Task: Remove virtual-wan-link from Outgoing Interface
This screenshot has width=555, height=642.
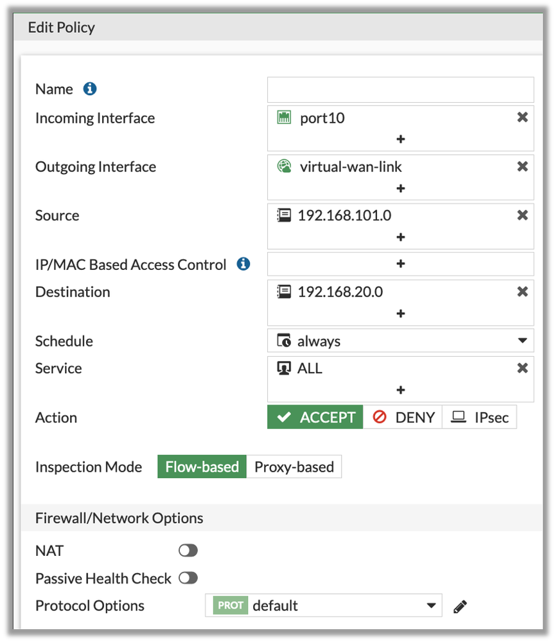Action: tap(522, 166)
